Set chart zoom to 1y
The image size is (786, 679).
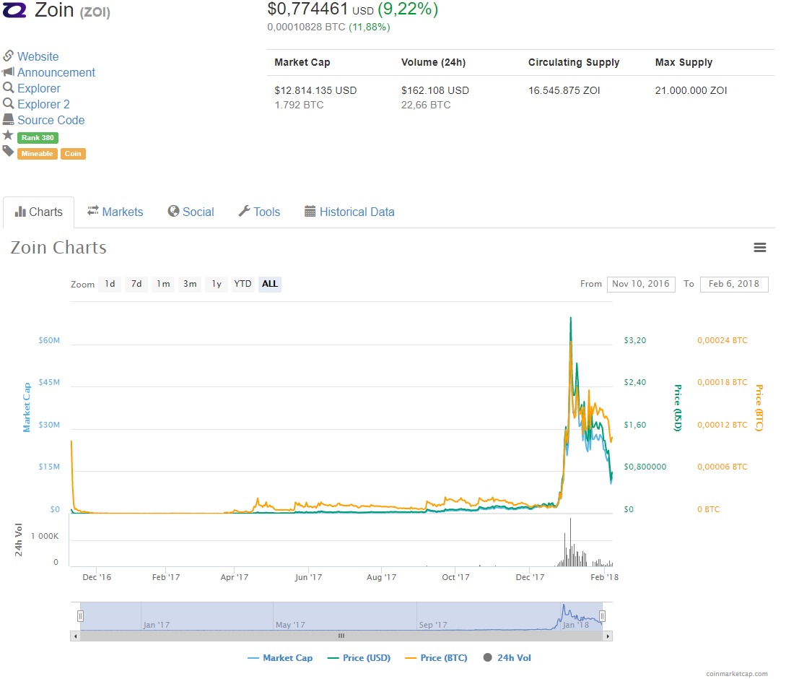point(216,284)
